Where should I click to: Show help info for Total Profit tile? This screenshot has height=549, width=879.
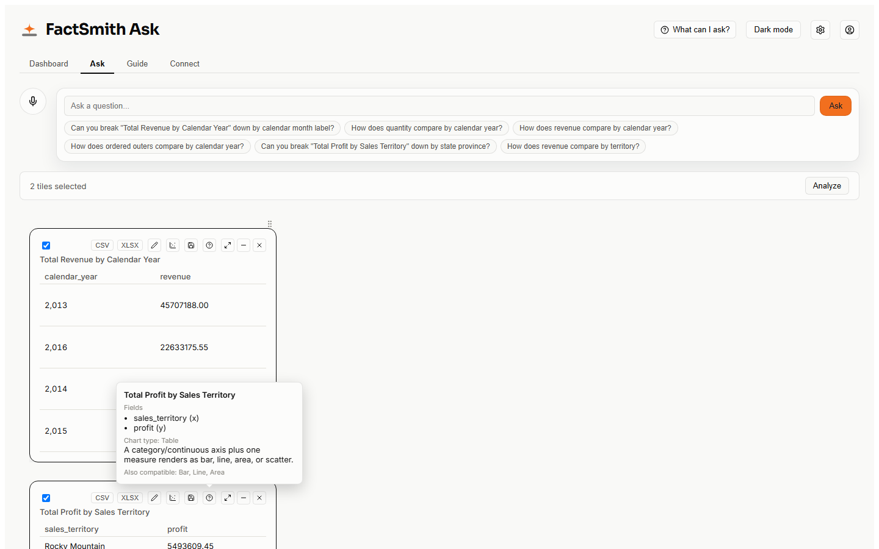coord(209,498)
